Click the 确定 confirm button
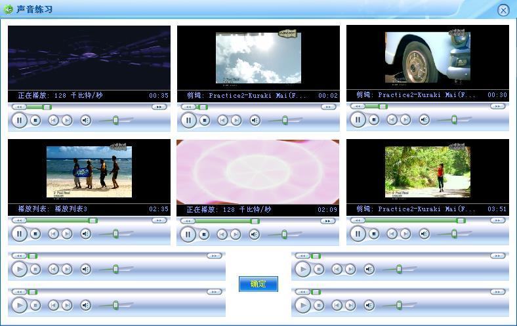 258,284
